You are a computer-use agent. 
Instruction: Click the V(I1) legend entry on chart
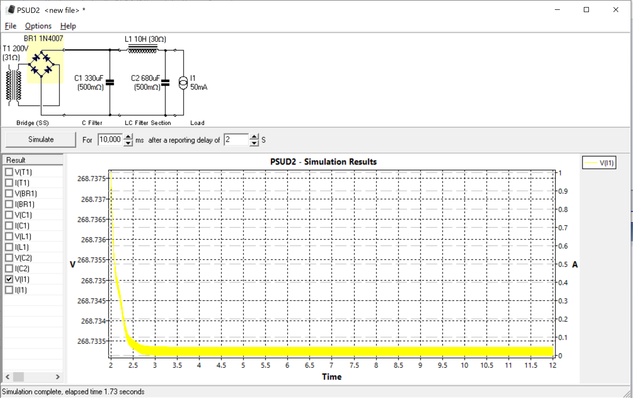(x=599, y=163)
